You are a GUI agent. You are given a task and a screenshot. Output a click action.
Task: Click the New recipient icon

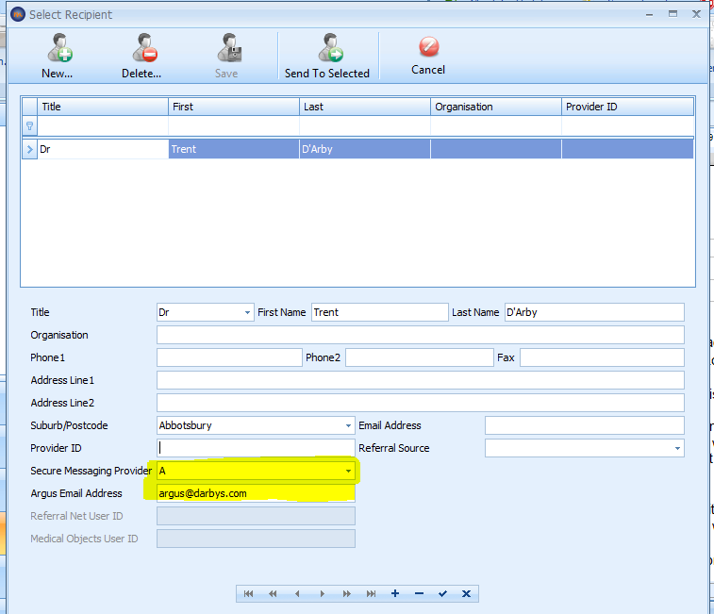click(x=59, y=48)
